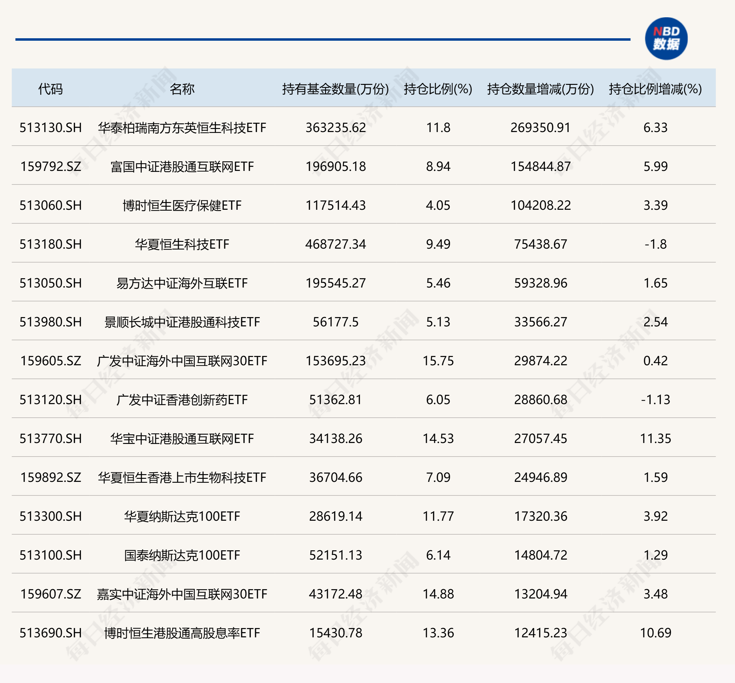Select value 51362.81
Image resolution: width=735 pixels, height=683 pixels.
(x=335, y=399)
